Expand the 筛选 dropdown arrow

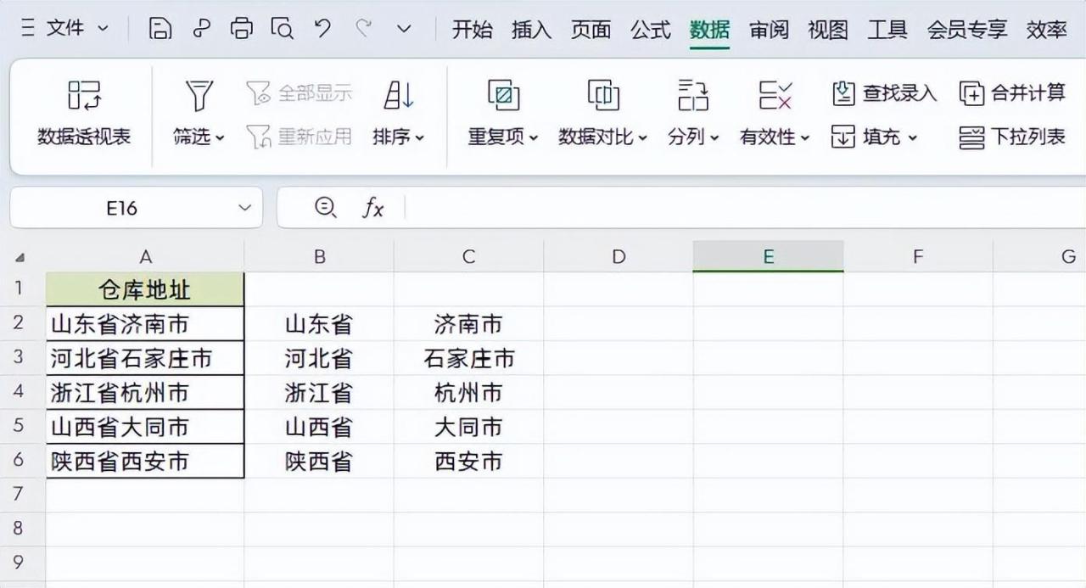click(220, 137)
